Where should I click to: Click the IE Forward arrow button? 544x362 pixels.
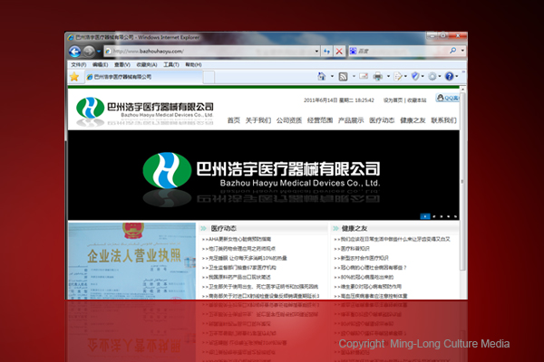point(89,52)
